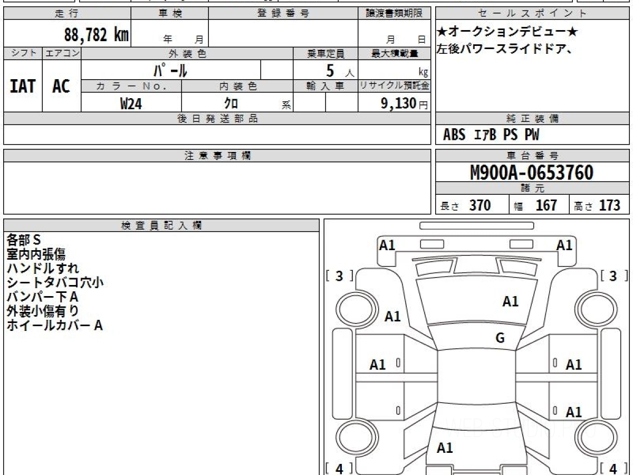
Task: Click the inspector note シートタバコ穴小
Action: point(55,283)
